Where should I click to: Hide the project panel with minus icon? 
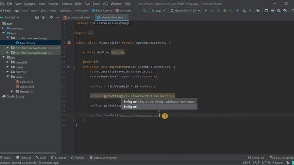[57, 17]
